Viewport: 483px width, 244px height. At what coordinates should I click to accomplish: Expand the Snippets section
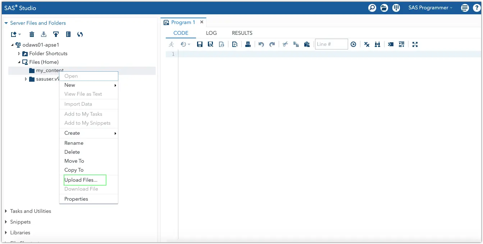click(x=6, y=222)
